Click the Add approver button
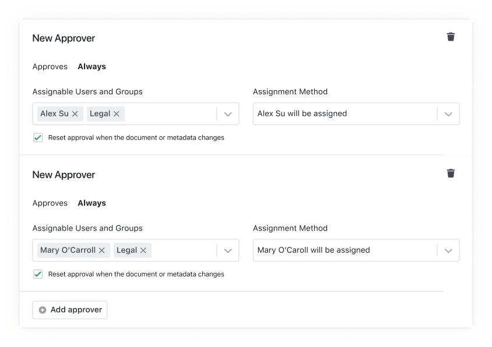The image size is (492, 347). pyautogui.click(x=69, y=310)
